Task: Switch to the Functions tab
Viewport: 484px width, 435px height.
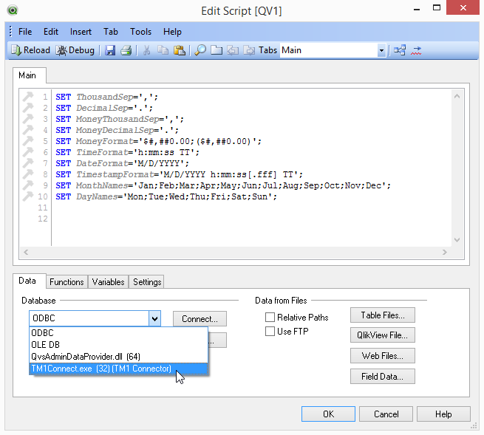Action: tap(67, 282)
